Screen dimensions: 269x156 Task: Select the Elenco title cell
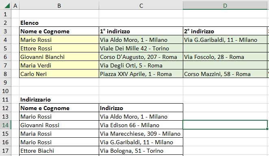click(59, 23)
